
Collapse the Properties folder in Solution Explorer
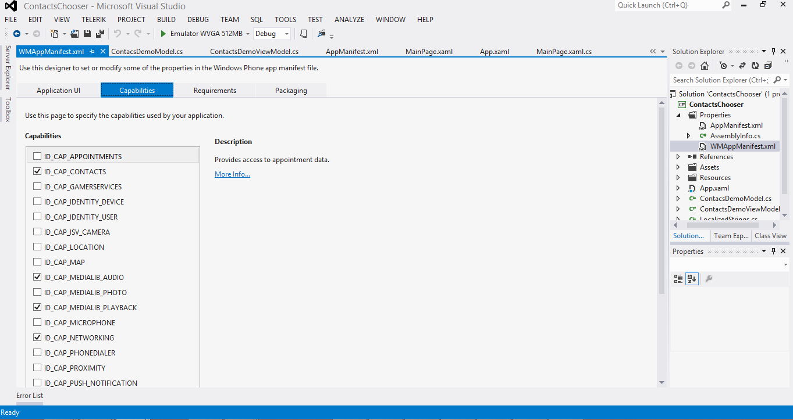678,114
